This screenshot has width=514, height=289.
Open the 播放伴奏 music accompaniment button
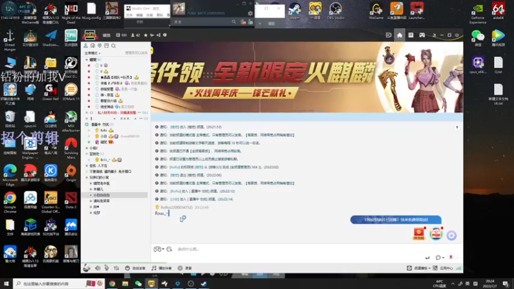tap(162, 268)
